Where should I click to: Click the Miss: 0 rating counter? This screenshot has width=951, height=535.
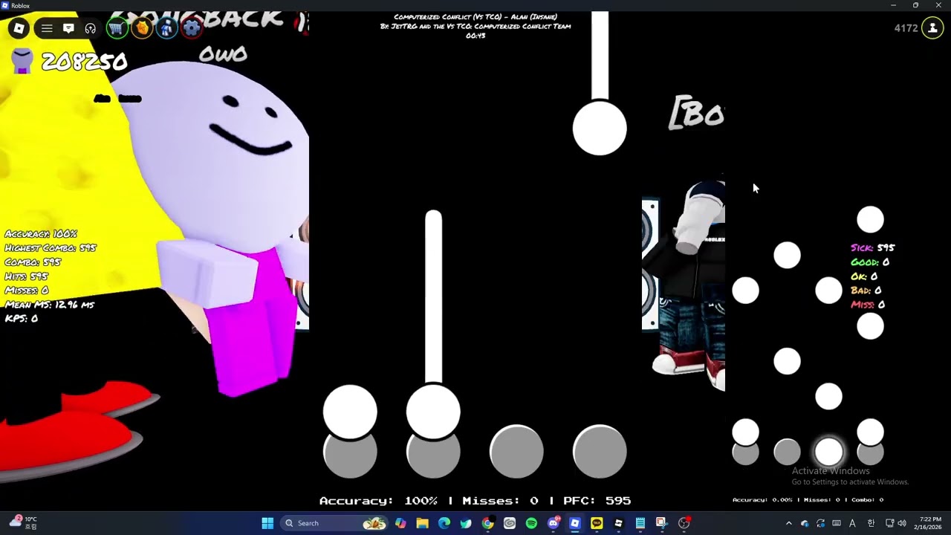tap(868, 305)
